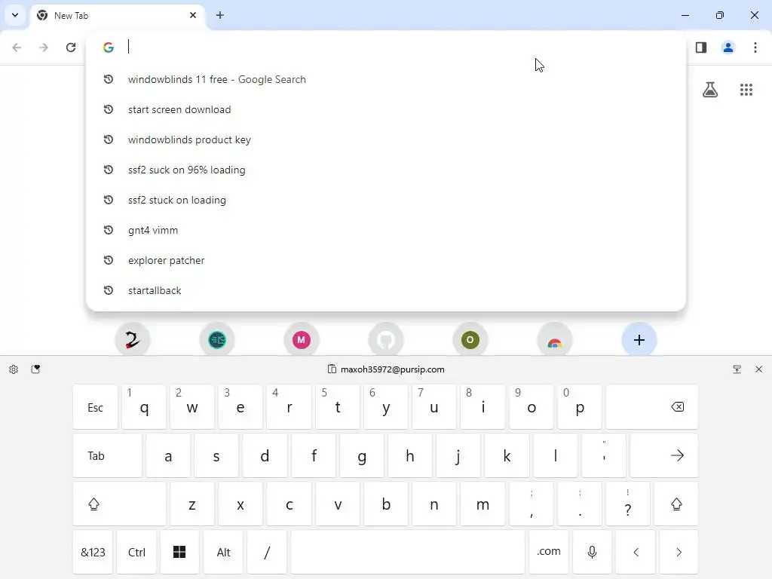Open touch keyboard settings gear
This screenshot has height=579, width=772.
click(x=14, y=369)
